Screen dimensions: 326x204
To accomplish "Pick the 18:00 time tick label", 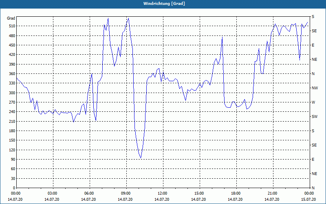I will click(235, 193).
